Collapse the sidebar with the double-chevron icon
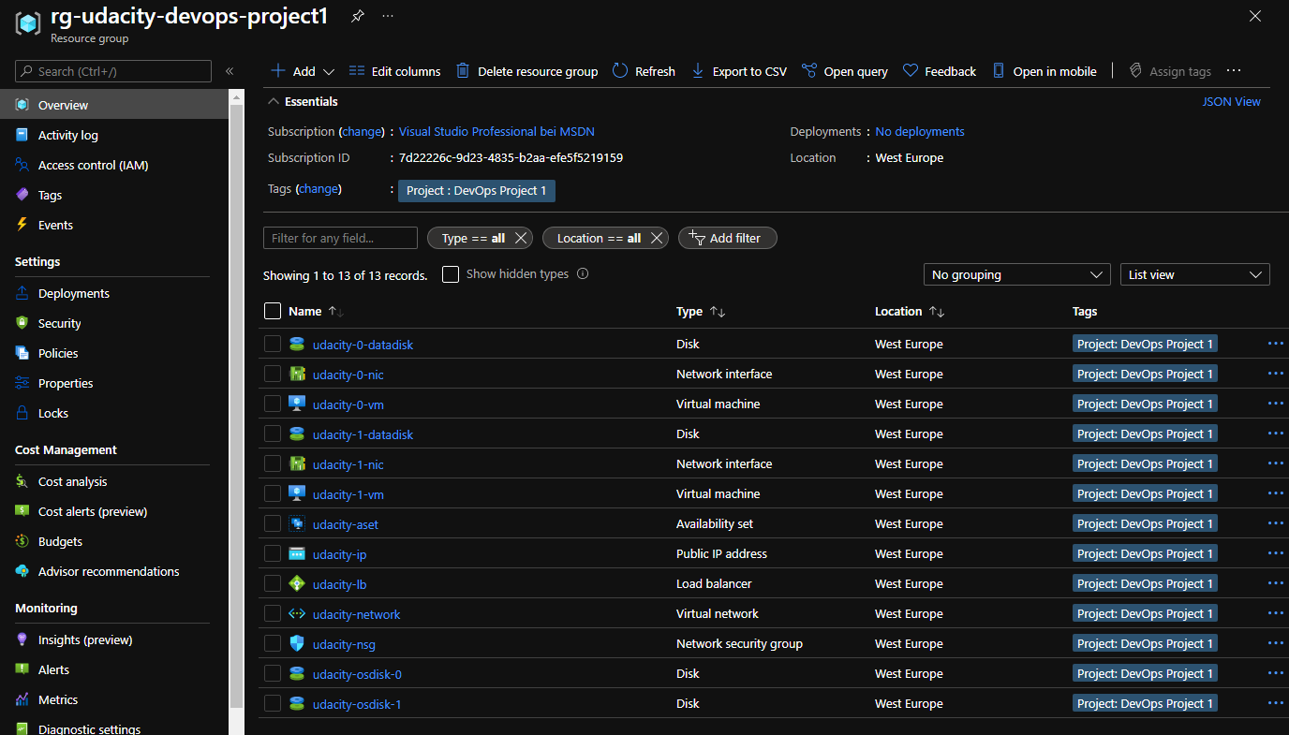 coord(230,71)
